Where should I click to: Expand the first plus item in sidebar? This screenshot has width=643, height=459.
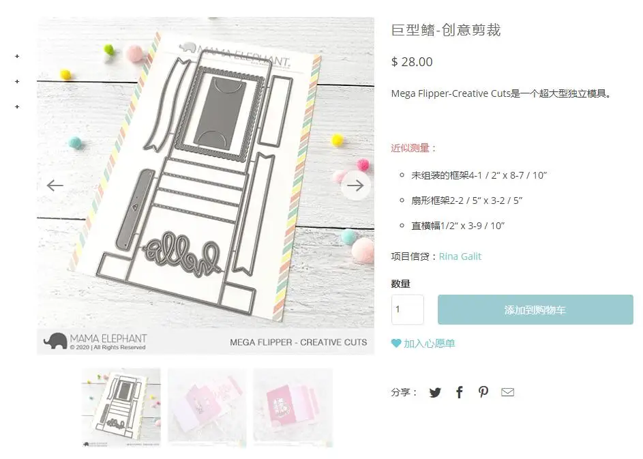[17, 56]
